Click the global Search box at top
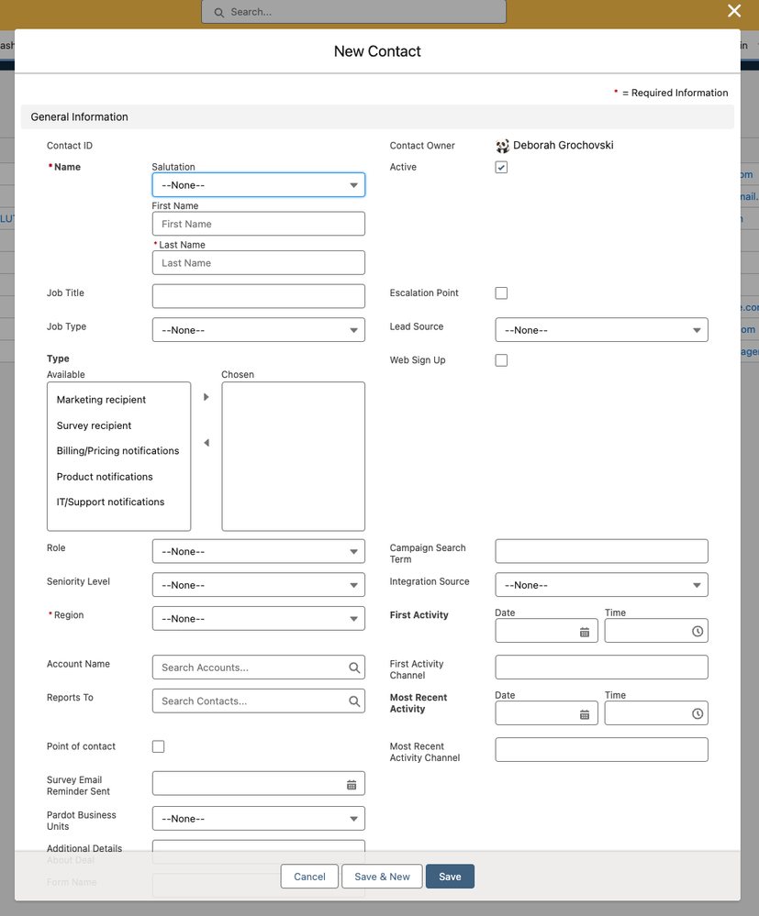Image resolution: width=759 pixels, height=916 pixels. click(x=353, y=12)
